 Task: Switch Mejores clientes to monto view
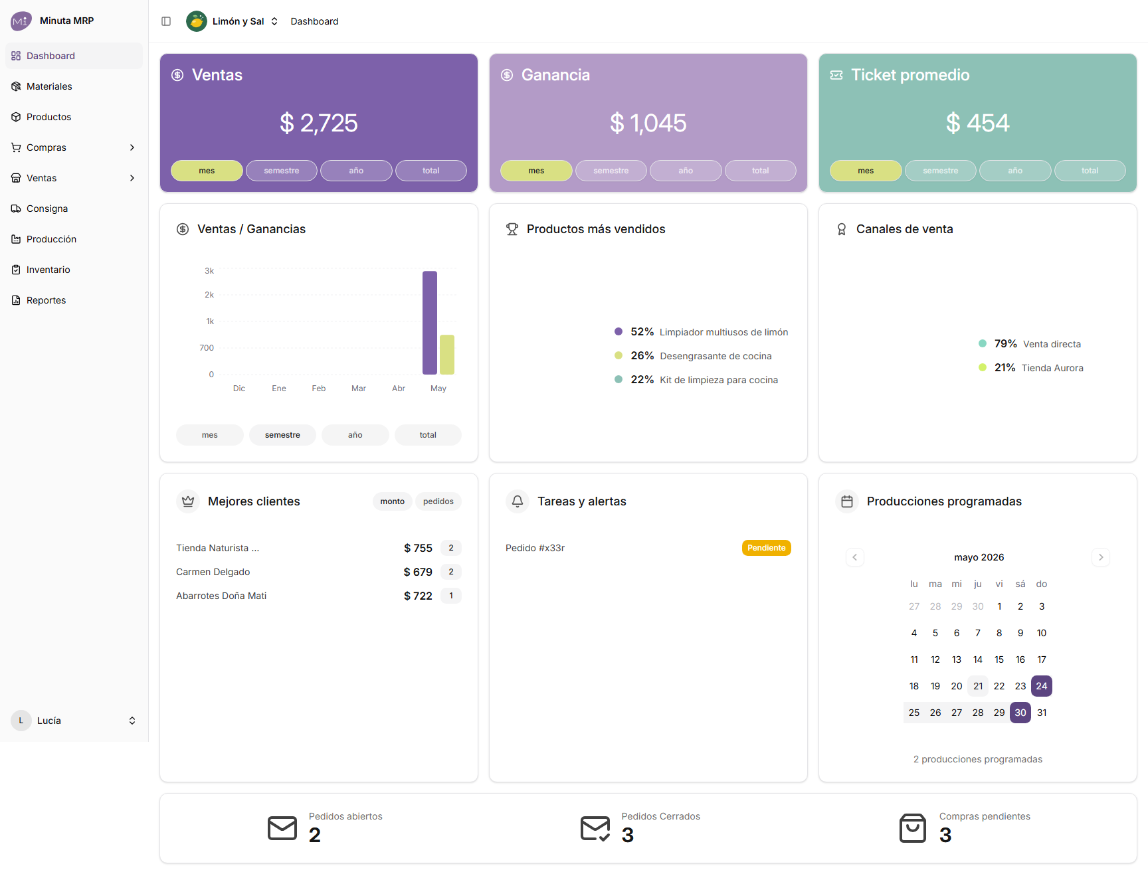[393, 501]
